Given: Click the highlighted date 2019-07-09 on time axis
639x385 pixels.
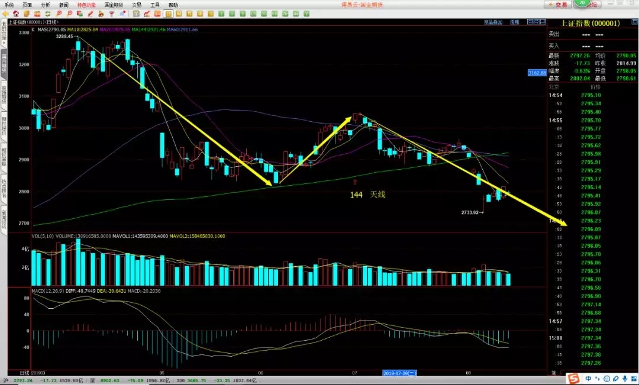Looking at the screenshot, I should pos(400,373).
